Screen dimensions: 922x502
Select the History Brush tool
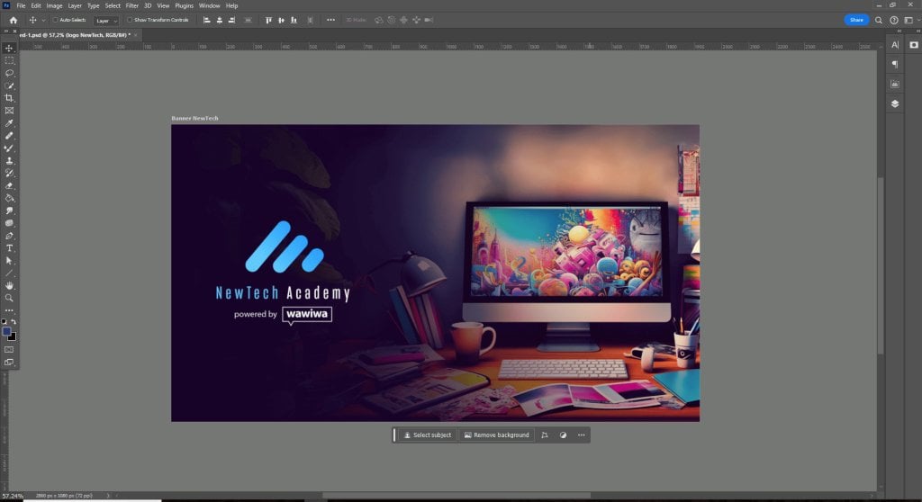click(9, 173)
